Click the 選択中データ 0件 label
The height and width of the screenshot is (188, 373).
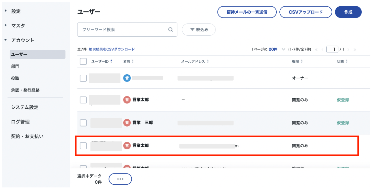(89, 179)
